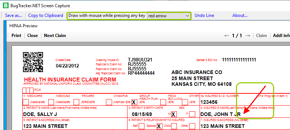290x130 pixels.
Task: Click the clearing house ID TJ98UU321
Action: 140,60
